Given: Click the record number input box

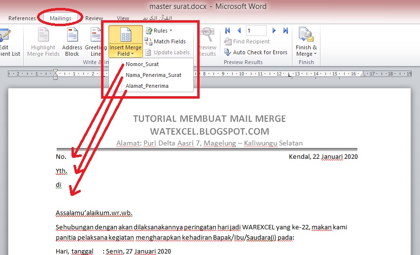Looking at the screenshot, I should coord(256,31).
